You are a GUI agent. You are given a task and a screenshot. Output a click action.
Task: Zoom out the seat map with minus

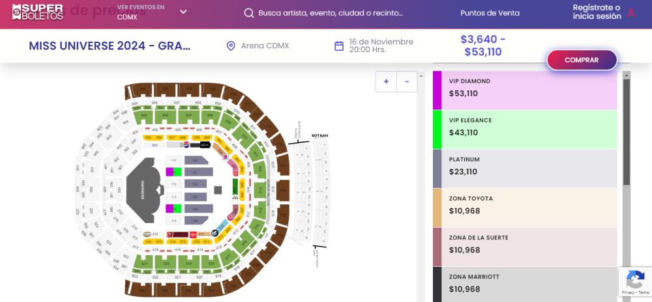coord(407,81)
